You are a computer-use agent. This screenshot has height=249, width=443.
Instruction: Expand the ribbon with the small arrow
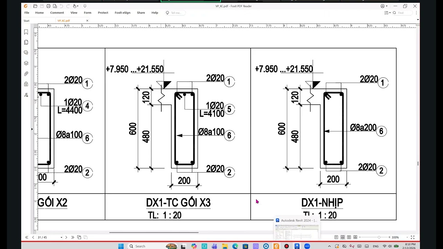[418, 20]
